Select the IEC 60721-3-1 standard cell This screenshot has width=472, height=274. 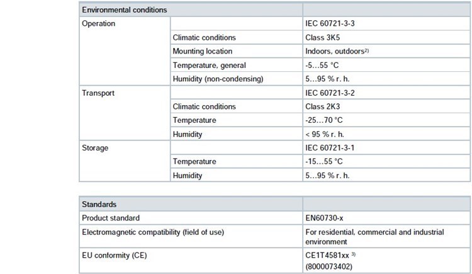pos(332,148)
